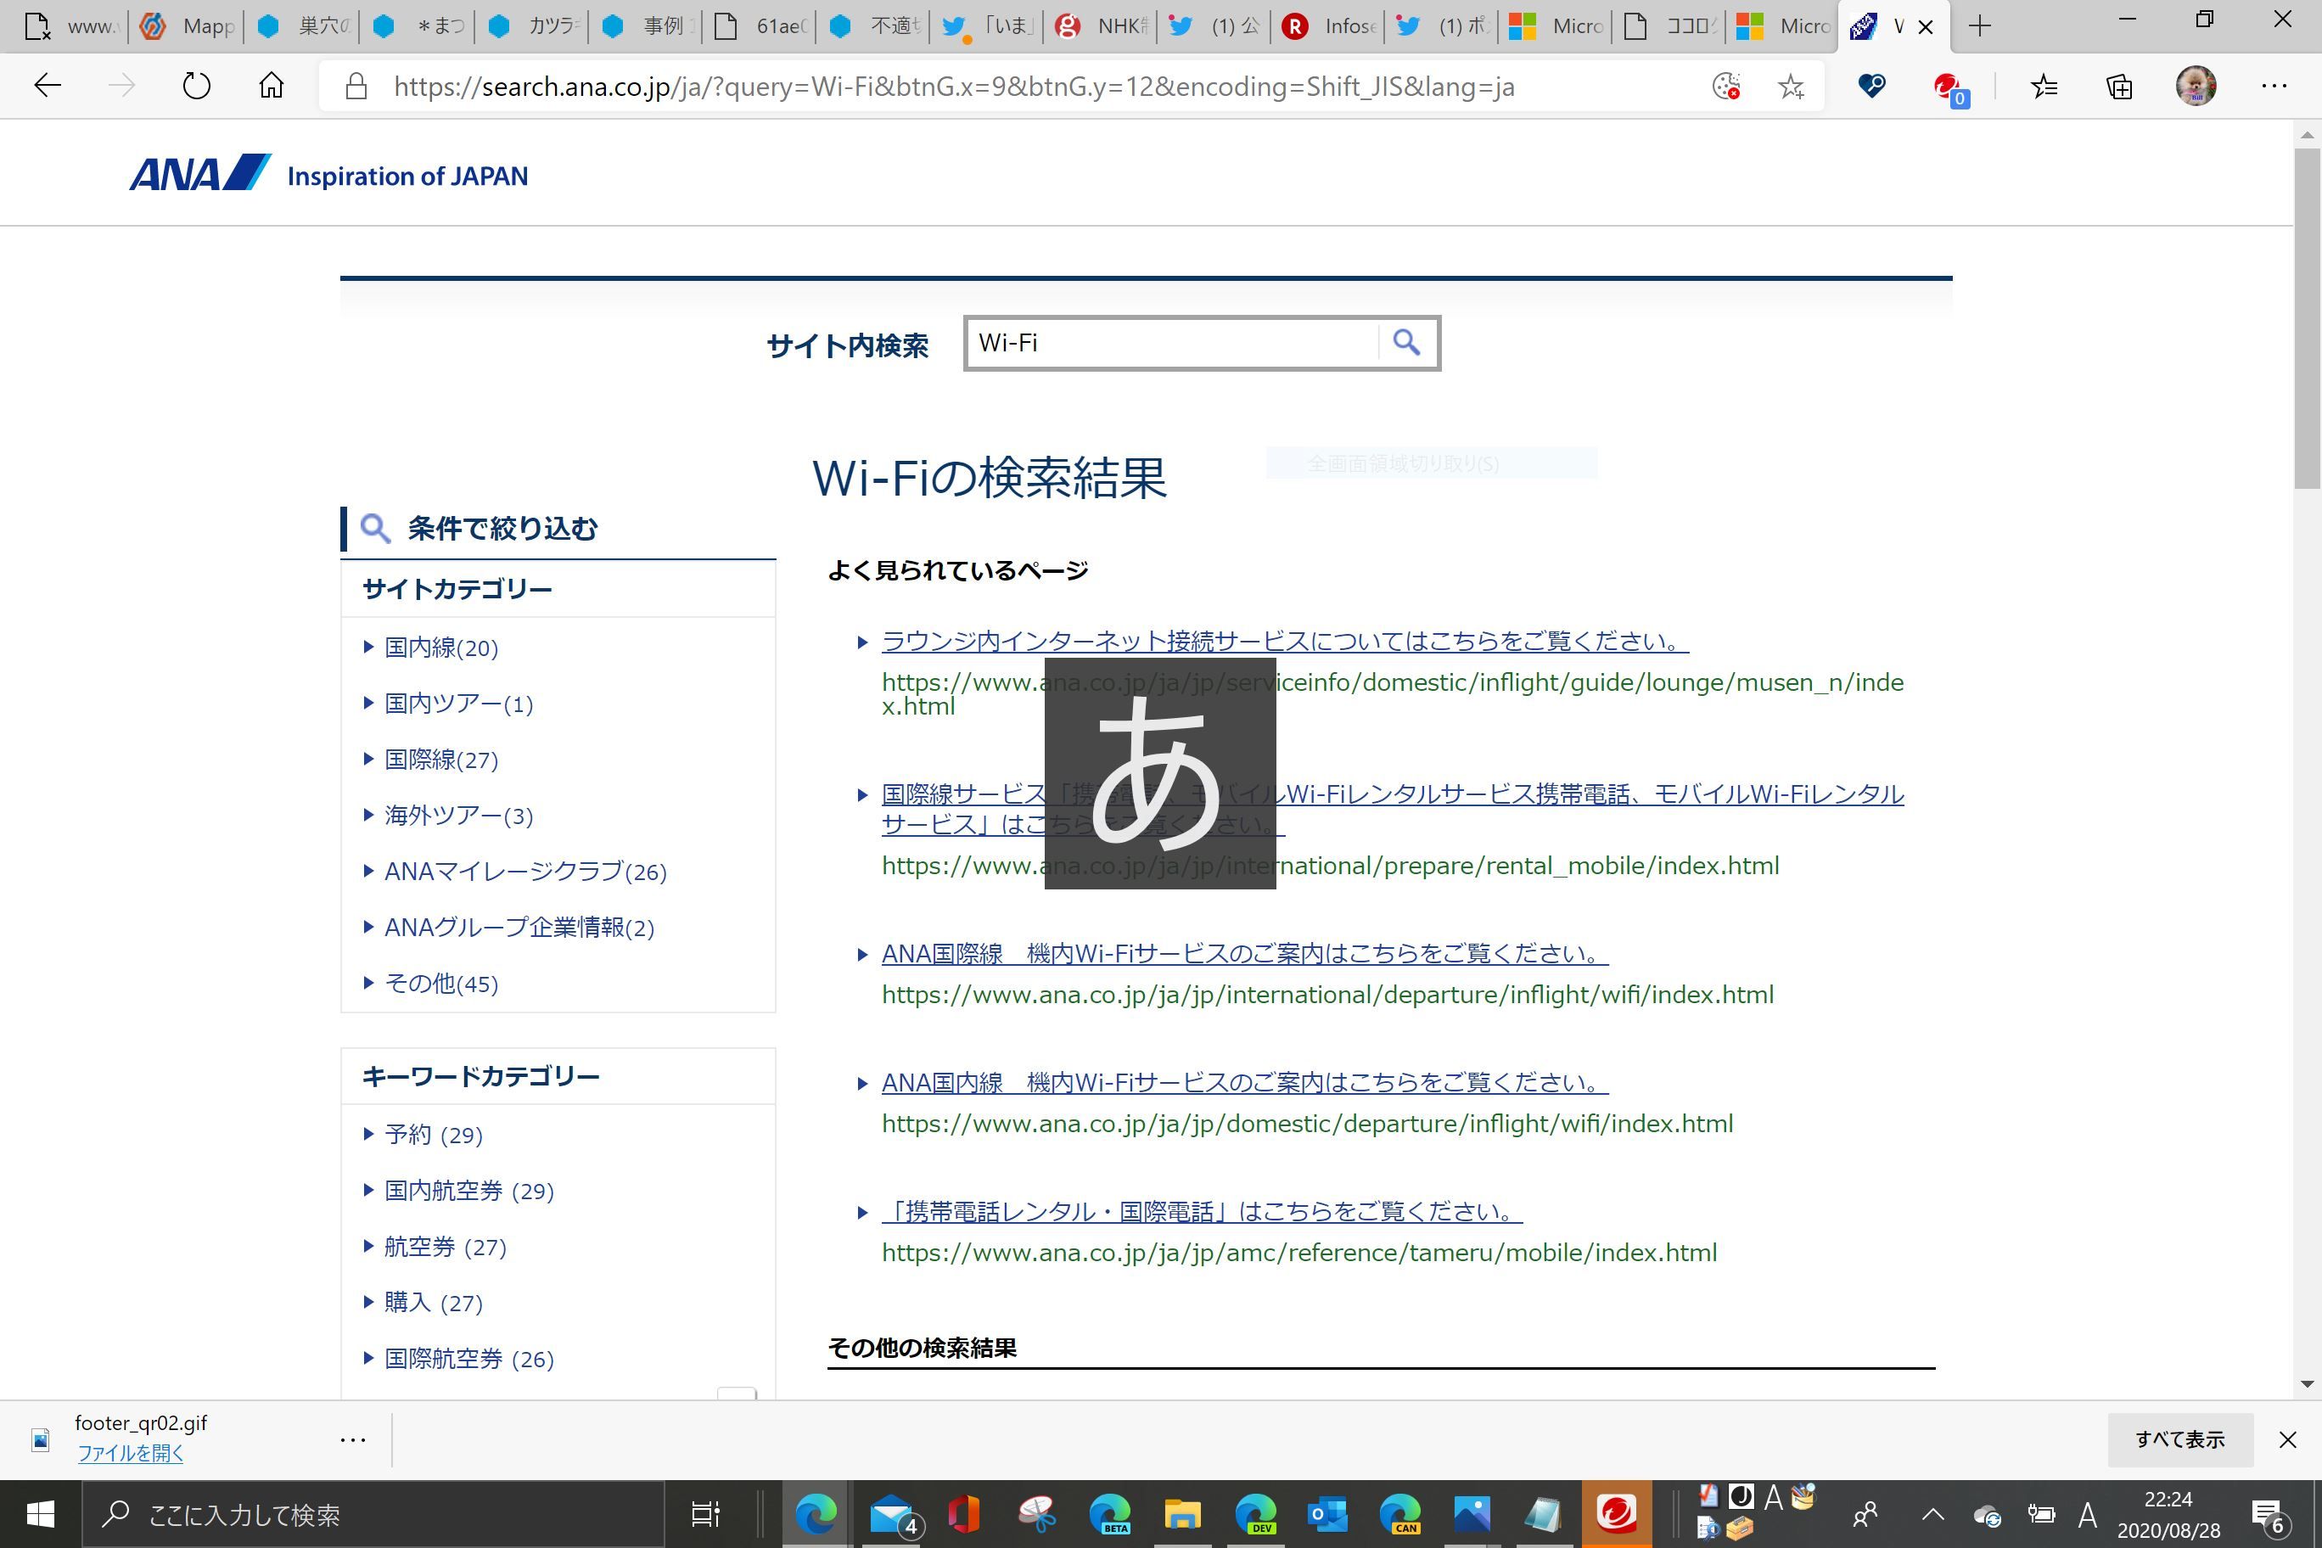Open the ANA国際線 機内Wi-Fiサービス link
This screenshot has width=2322, height=1548.
1245,954
